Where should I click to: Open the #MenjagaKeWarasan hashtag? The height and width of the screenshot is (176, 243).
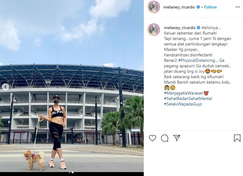point(184,93)
